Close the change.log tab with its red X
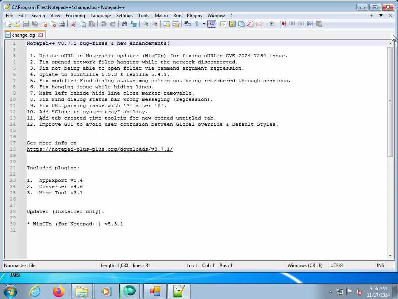 (x=40, y=35)
